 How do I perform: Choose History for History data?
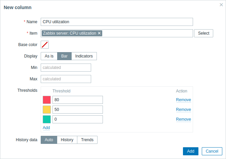[67, 140]
